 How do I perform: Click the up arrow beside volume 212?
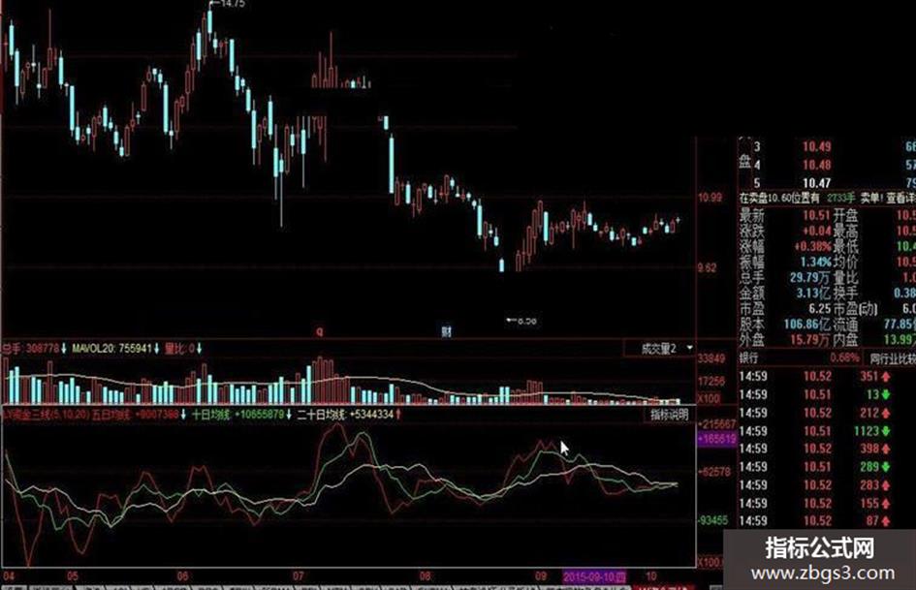click(x=886, y=413)
